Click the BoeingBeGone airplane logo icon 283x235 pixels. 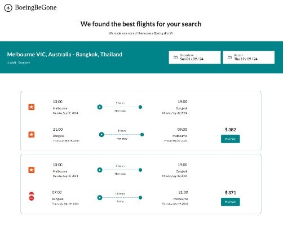point(8,8)
